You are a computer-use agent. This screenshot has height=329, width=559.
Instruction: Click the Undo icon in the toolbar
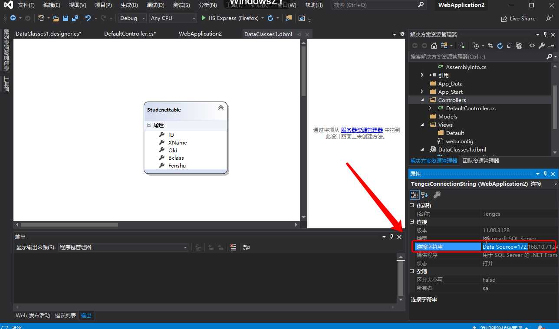click(x=88, y=18)
